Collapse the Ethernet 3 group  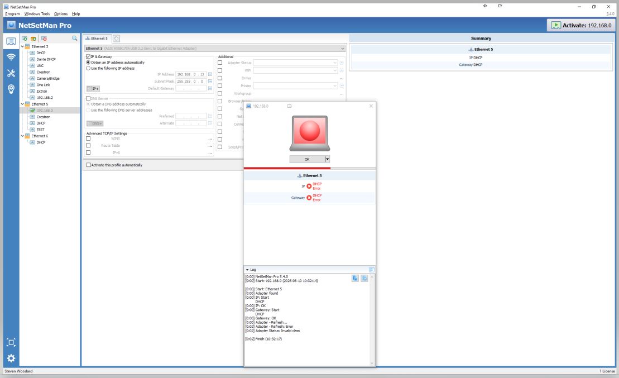[22, 46]
